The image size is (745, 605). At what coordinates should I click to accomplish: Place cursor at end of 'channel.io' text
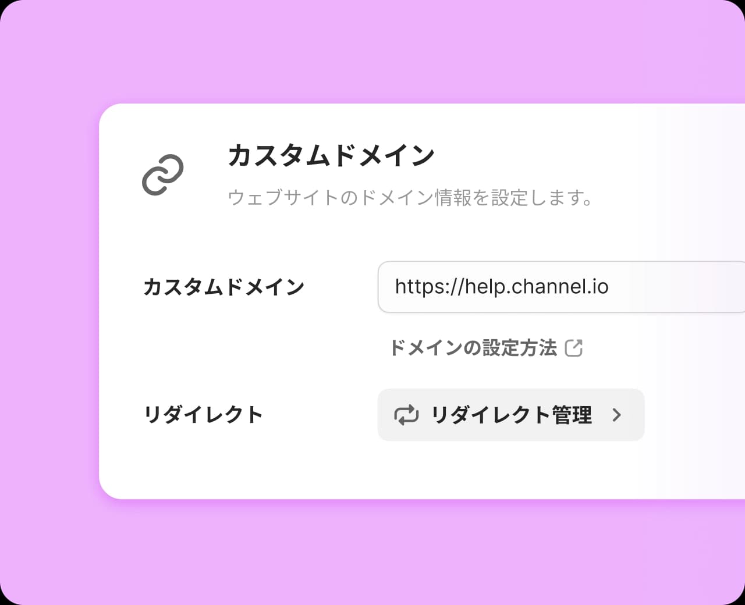point(609,287)
